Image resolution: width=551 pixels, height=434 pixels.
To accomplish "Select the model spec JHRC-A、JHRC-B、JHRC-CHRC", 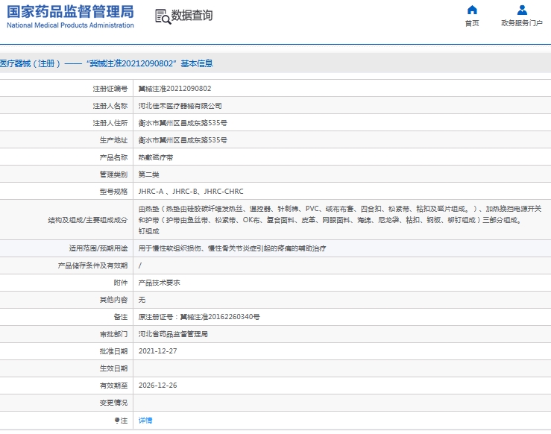I will click(x=191, y=192).
